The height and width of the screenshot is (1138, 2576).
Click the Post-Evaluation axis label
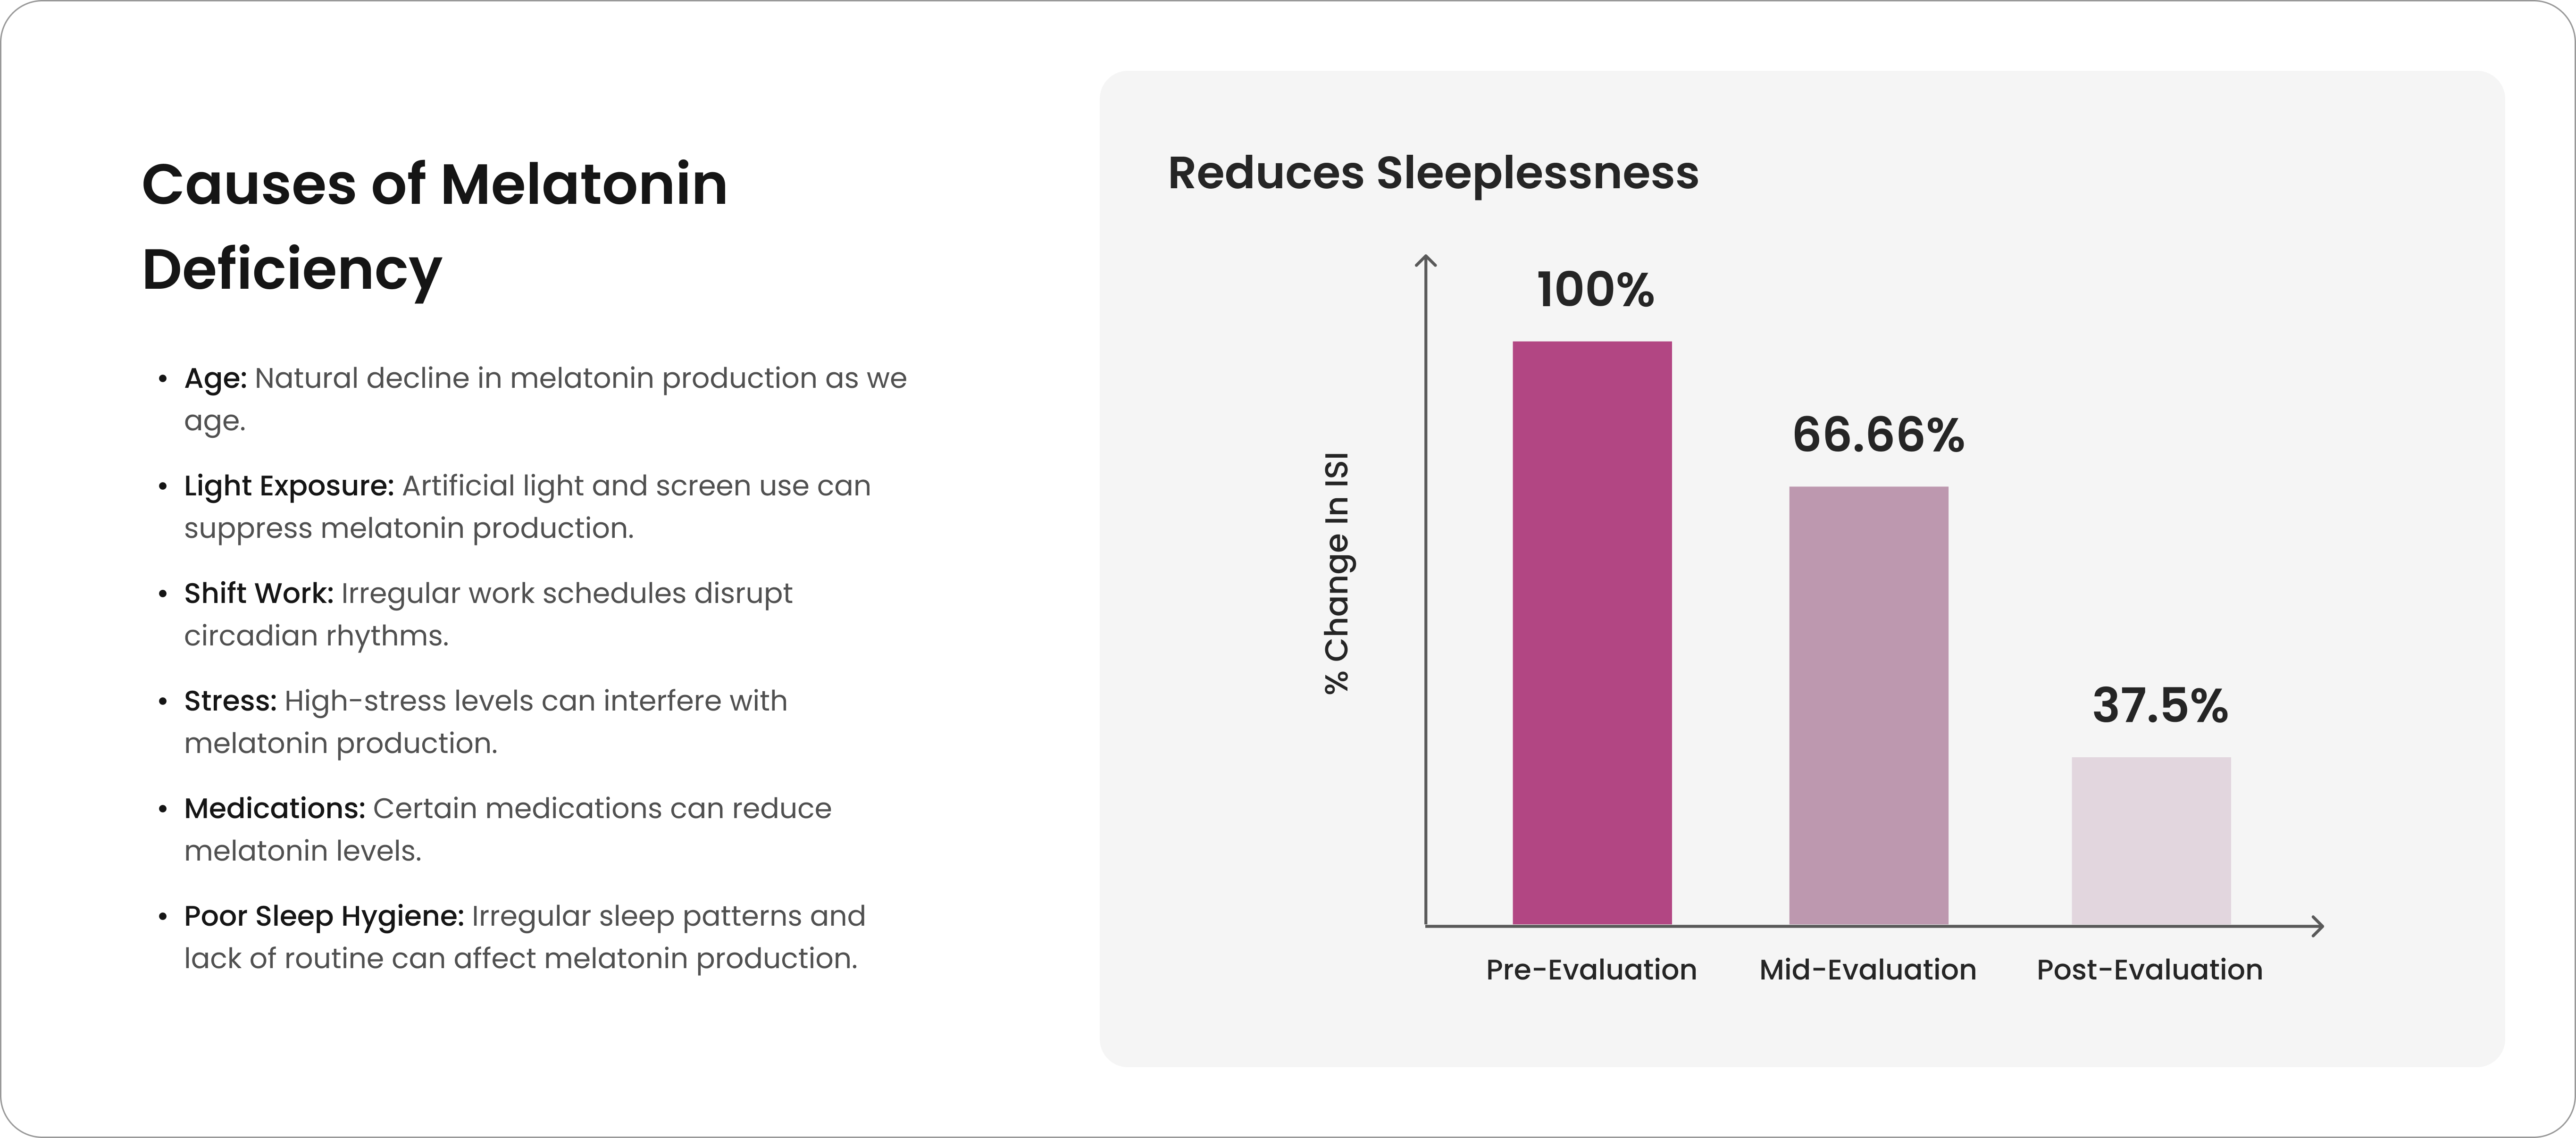(x=2149, y=969)
